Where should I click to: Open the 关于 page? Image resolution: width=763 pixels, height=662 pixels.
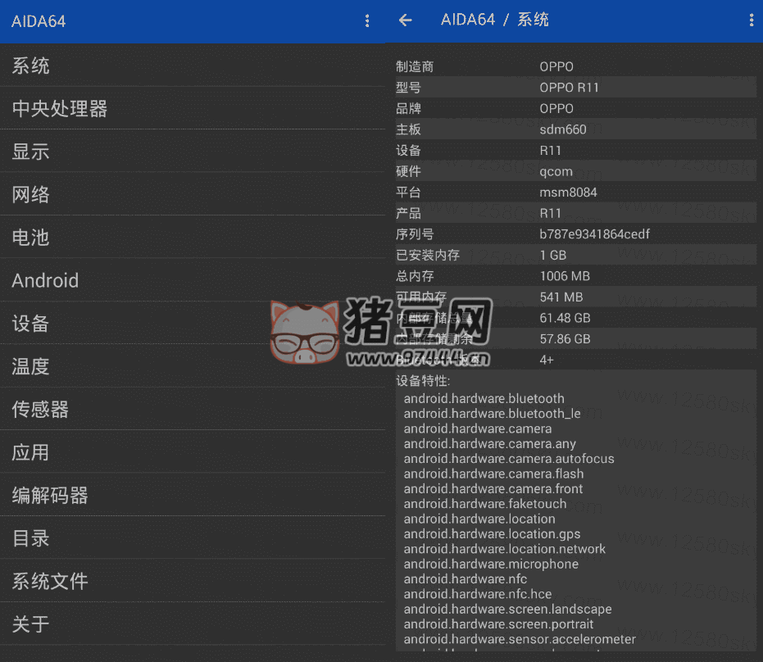pyautogui.click(x=192, y=624)
